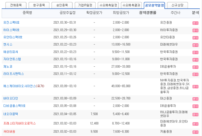Click the 분석 icon for 하이스팩6호
The height and width of the screenshot is (136, 202).
pos(195,30)
